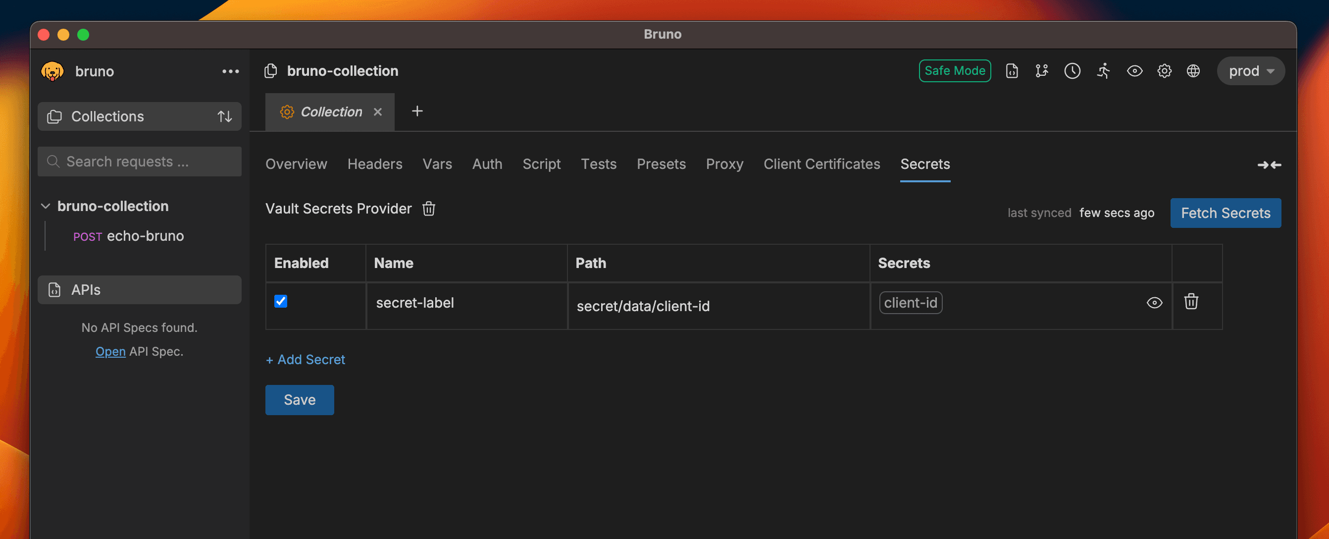
Task: Click the runner icon in top toolbar
Action: pos(1103,71)
